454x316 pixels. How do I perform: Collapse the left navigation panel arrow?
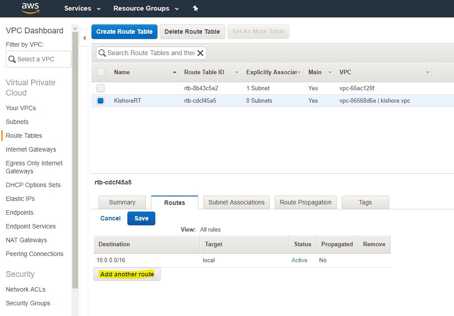click(x=84, y=38)
